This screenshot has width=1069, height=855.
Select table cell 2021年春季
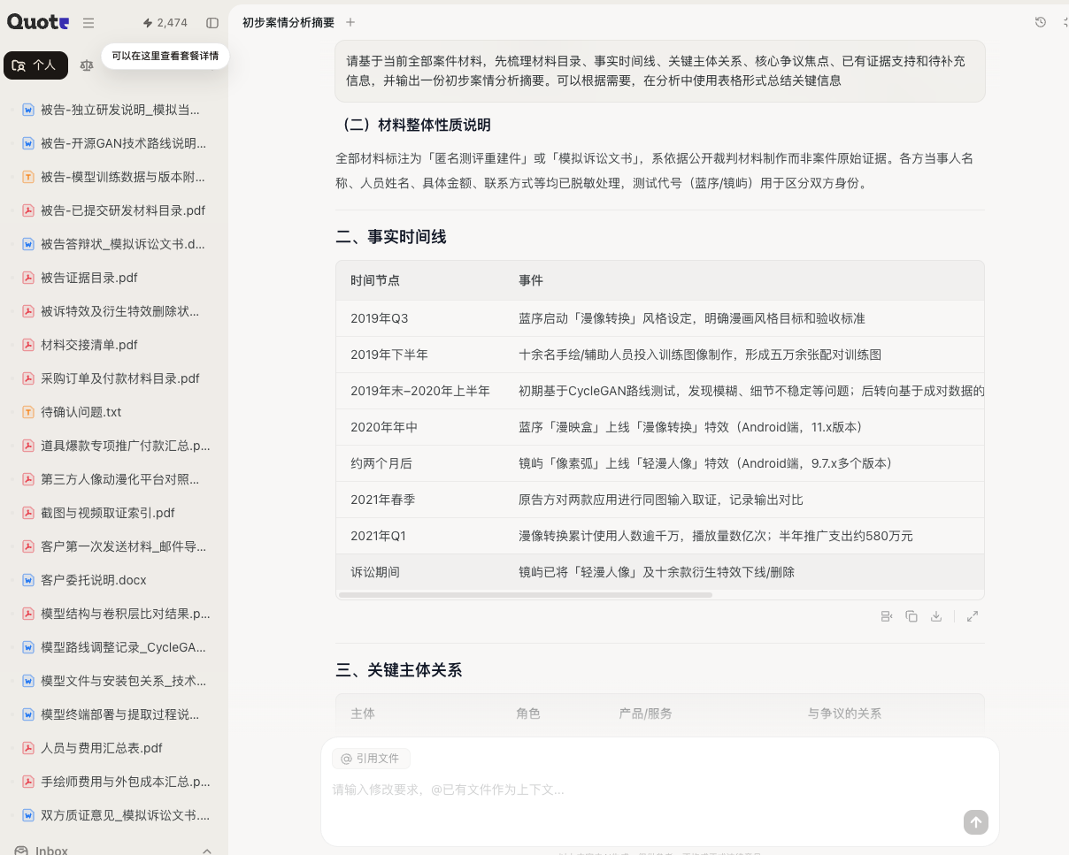419,500
